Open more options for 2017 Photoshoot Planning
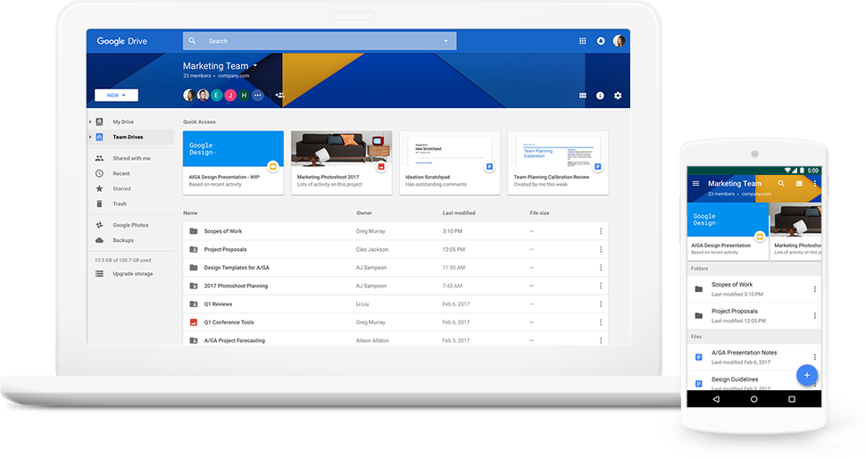The width and height of the screenshot is (866, 459). (600, 286)
